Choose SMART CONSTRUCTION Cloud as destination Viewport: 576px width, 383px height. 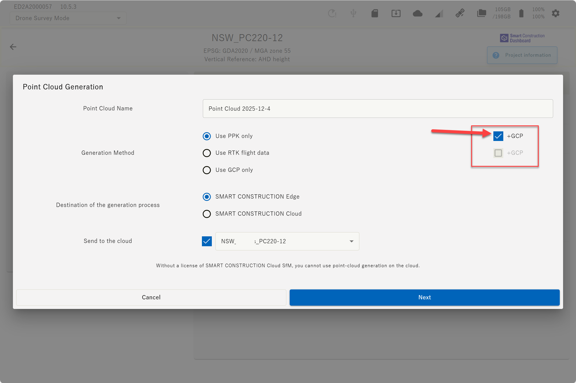207,214
